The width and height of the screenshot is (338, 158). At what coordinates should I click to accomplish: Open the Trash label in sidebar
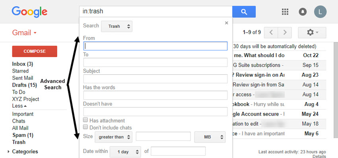tap(19, 142)
